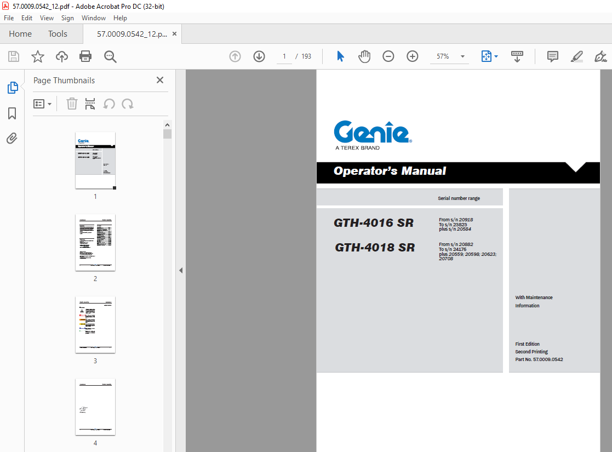
Task: Open the Attachments paperclip panel
Action: point(12,139)
